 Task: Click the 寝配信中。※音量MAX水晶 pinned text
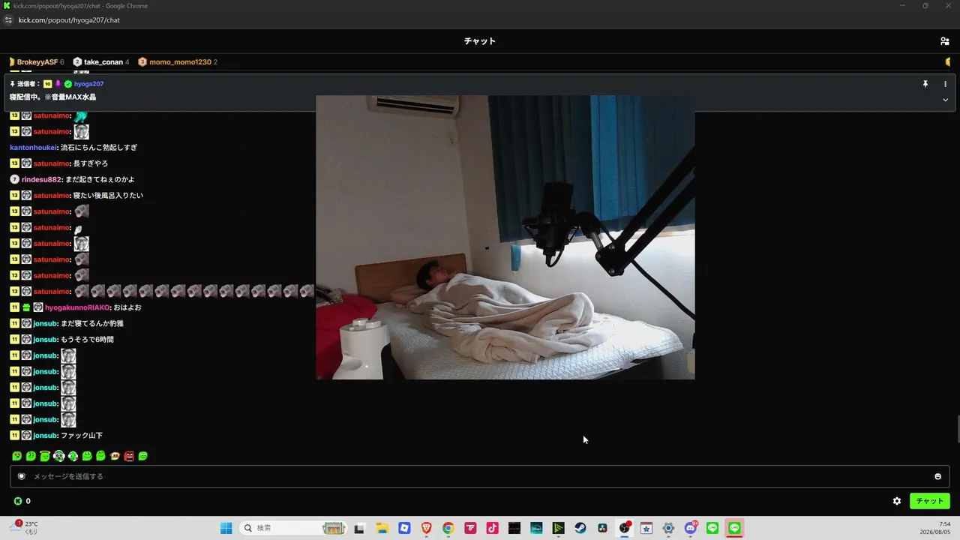(x=52, y=97)
